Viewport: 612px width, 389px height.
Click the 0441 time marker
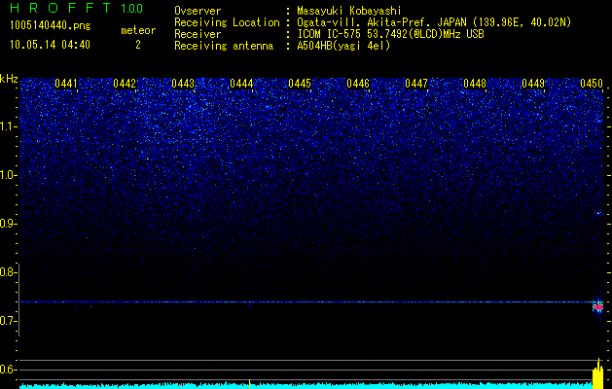[x=66, y=84]
